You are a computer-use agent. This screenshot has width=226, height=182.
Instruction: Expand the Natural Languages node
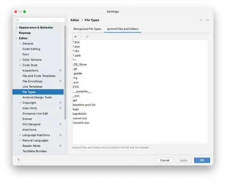(x=20, y=140)
